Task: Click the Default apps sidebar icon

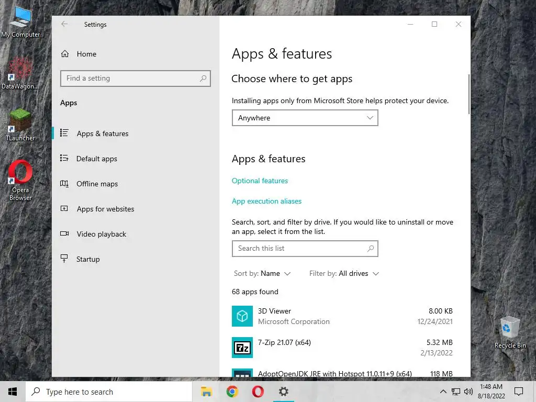Action: (x=64, y=158)
